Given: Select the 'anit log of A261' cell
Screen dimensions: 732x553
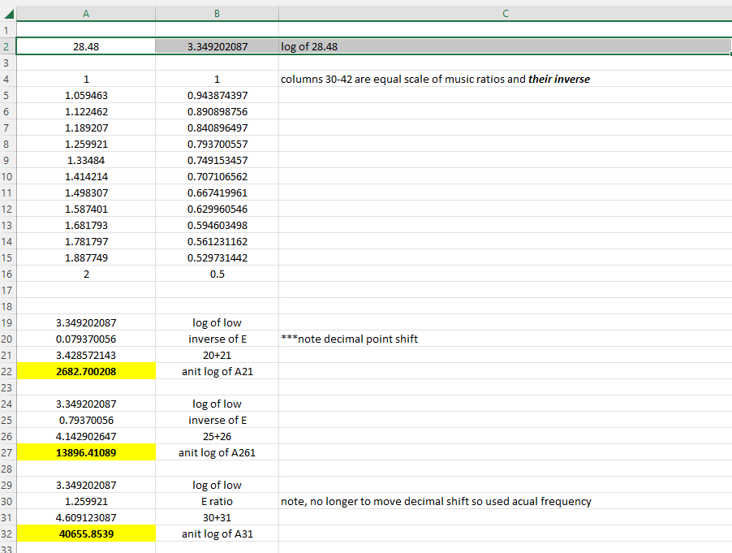Looking at the screenshot, I should tap(217, 452).
